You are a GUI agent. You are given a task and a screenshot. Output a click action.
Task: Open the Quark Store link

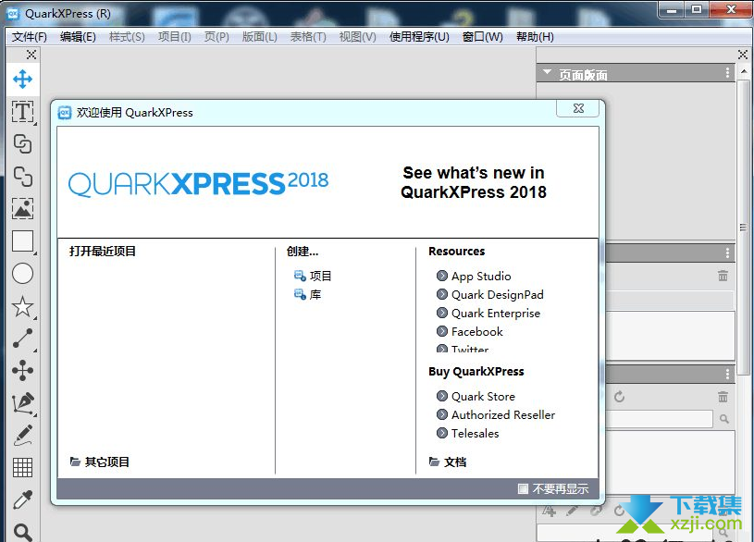click(x=483, y=396)
